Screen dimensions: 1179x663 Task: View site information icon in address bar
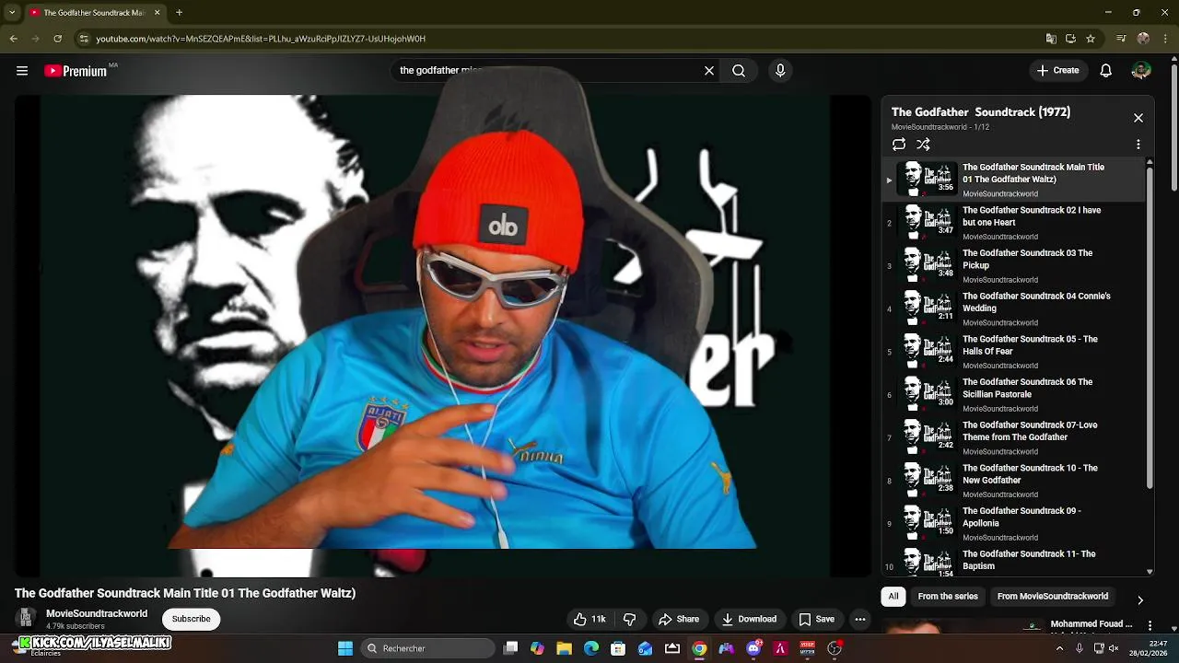[x=84, y=39]
